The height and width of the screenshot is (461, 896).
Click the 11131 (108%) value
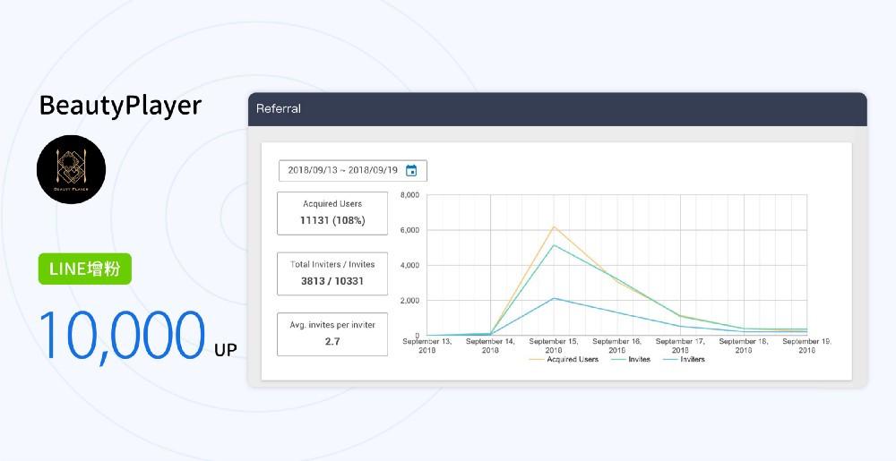332,220
